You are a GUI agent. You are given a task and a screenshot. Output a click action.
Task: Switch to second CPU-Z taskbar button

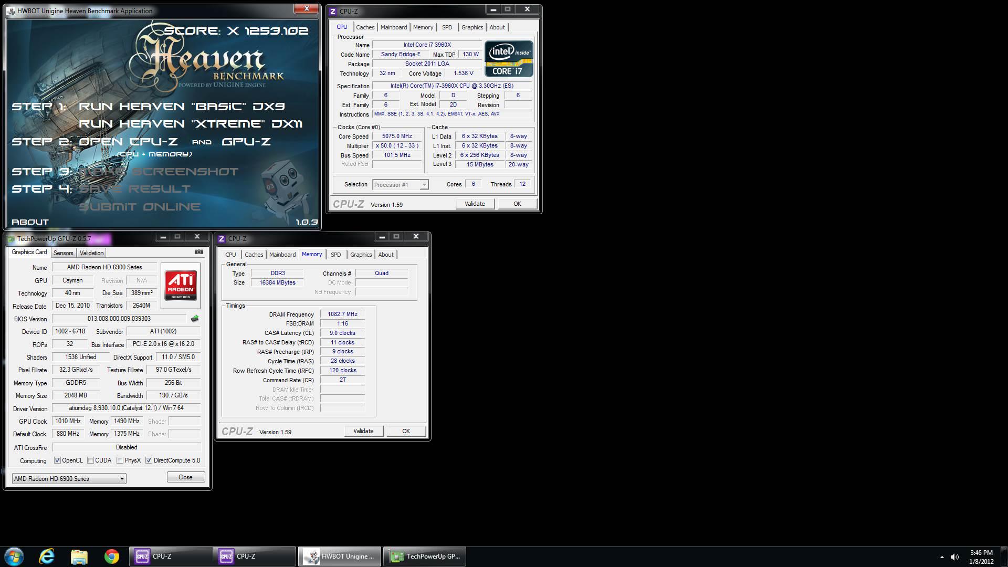255,556
